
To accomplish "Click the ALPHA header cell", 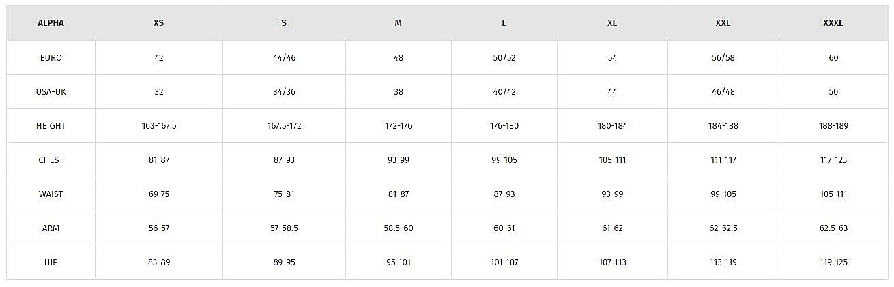I will coord(51,23).
